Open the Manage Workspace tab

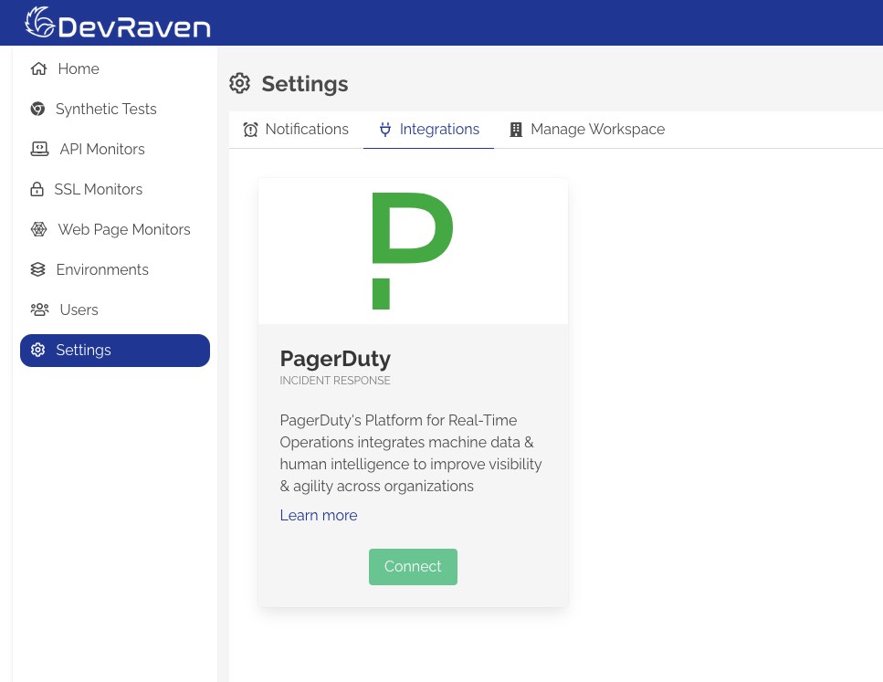coord(597,129)
